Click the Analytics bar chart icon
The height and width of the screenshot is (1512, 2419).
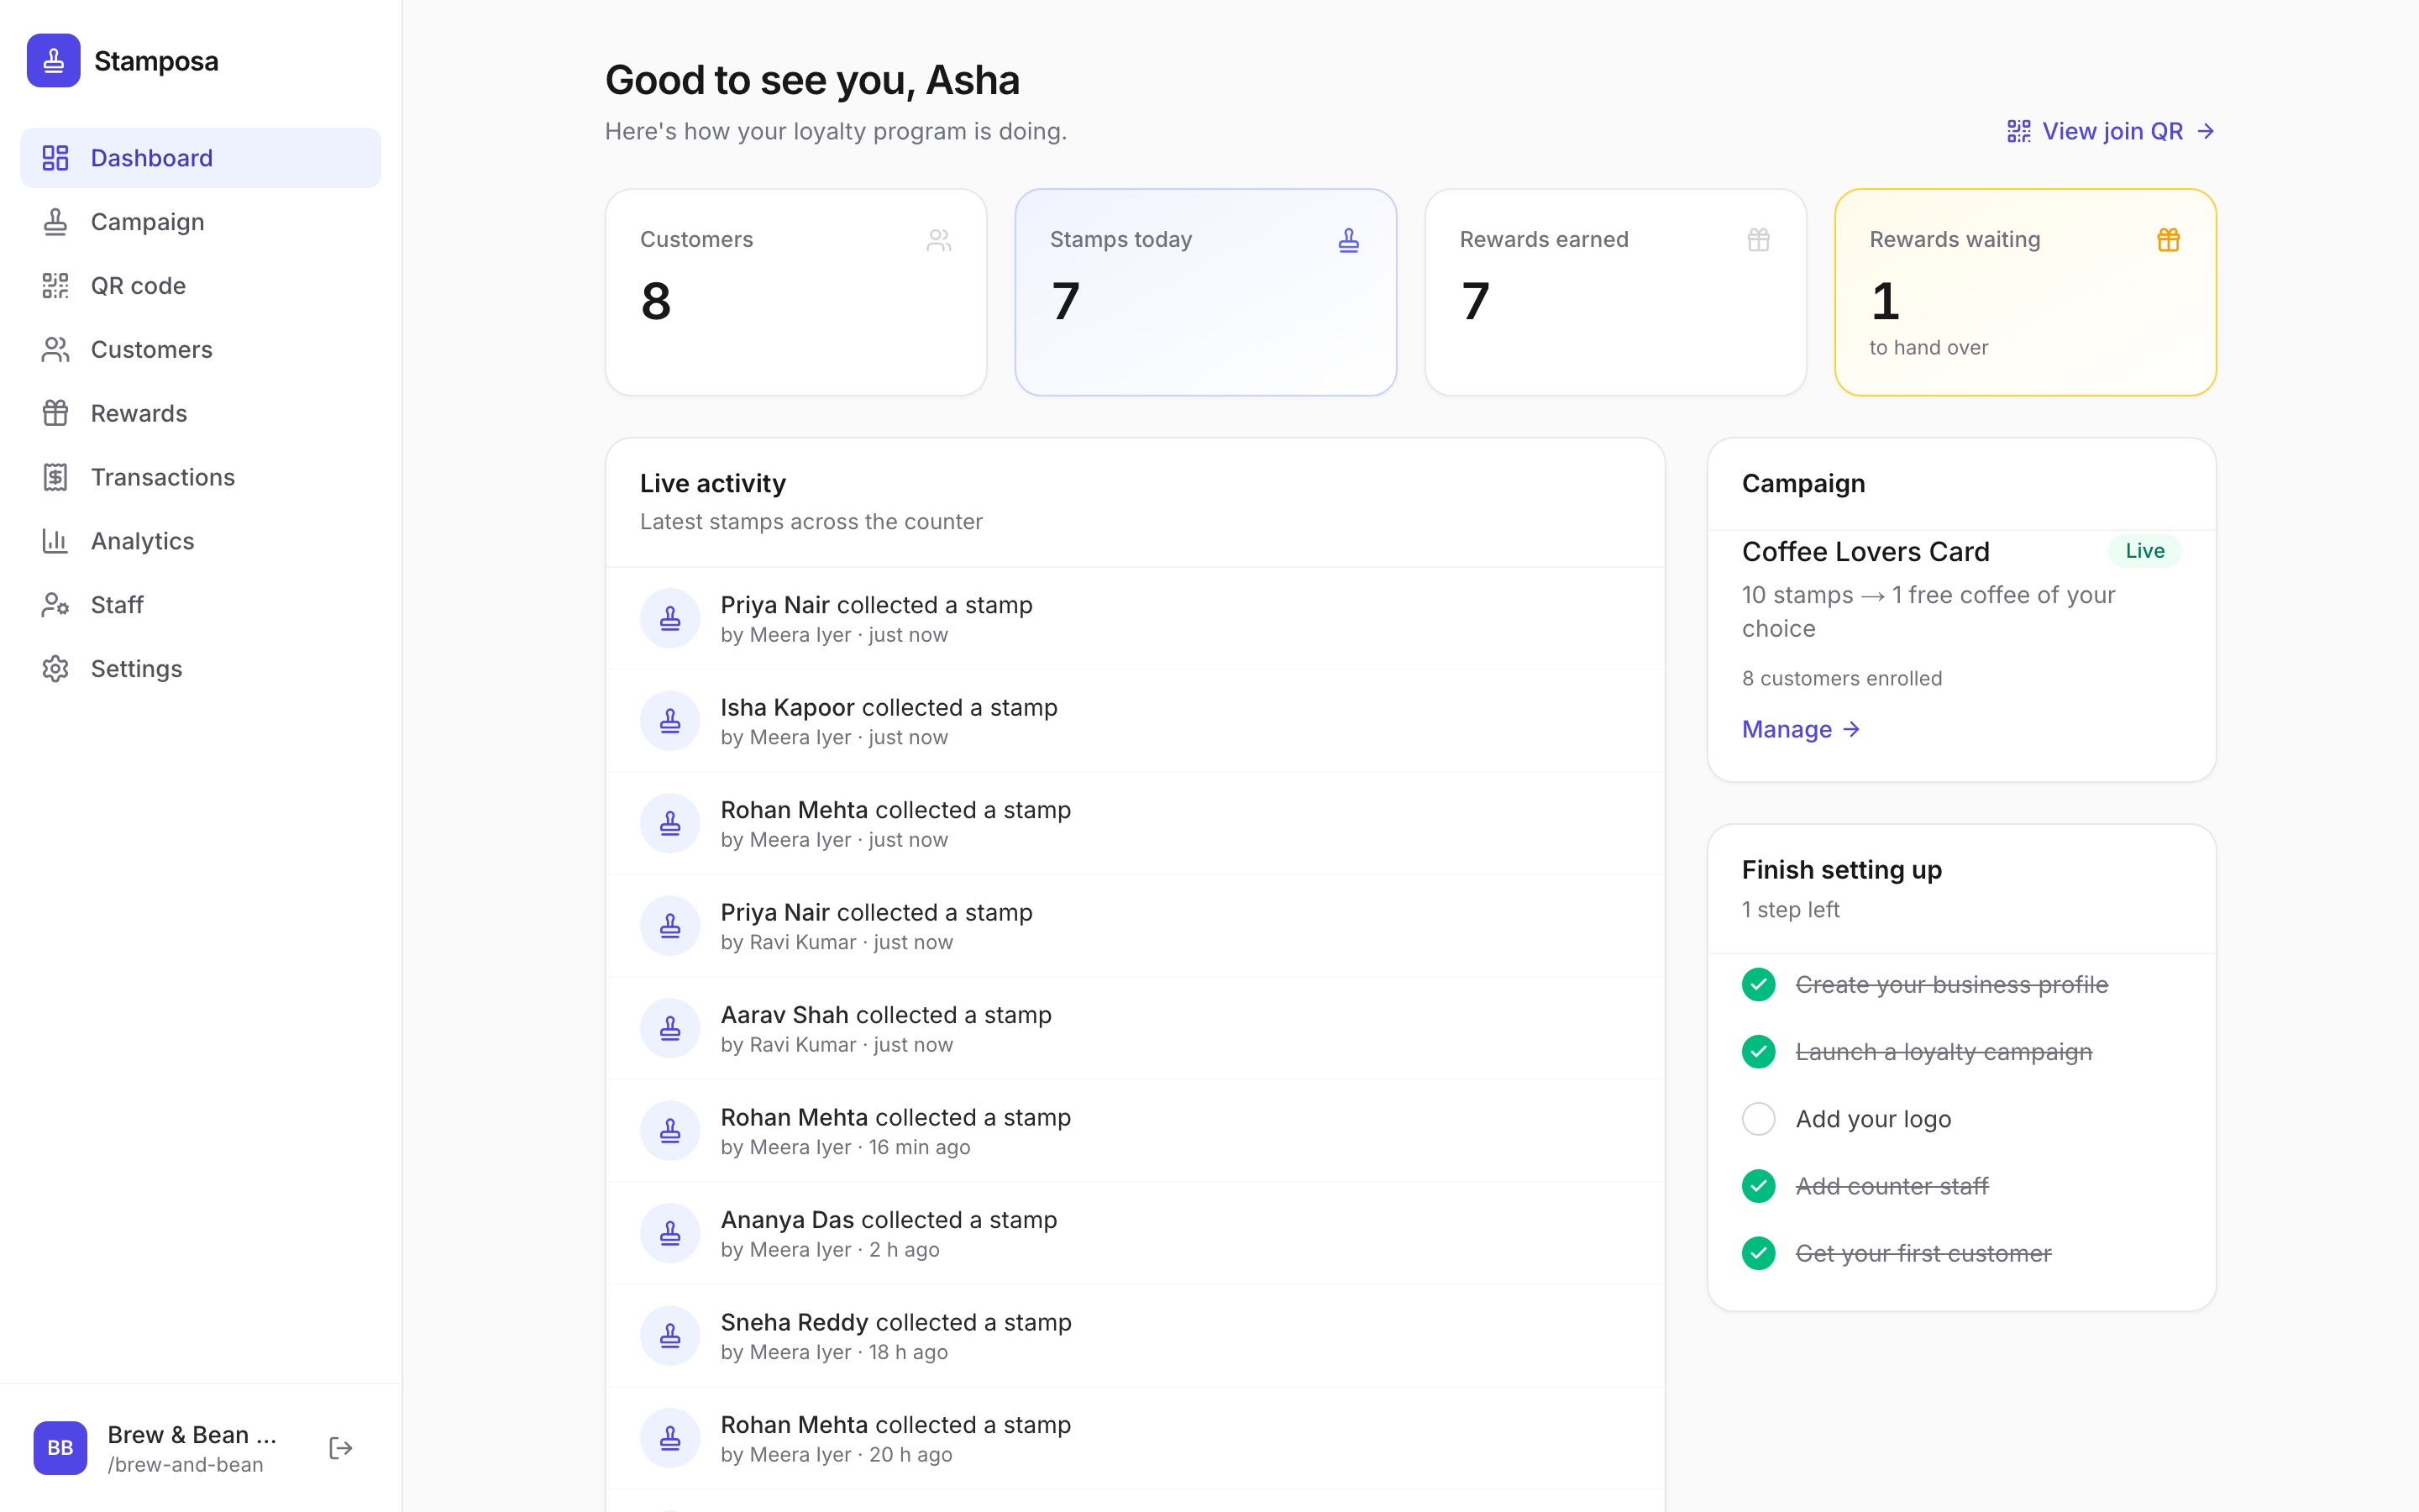[x=55, y=541]
